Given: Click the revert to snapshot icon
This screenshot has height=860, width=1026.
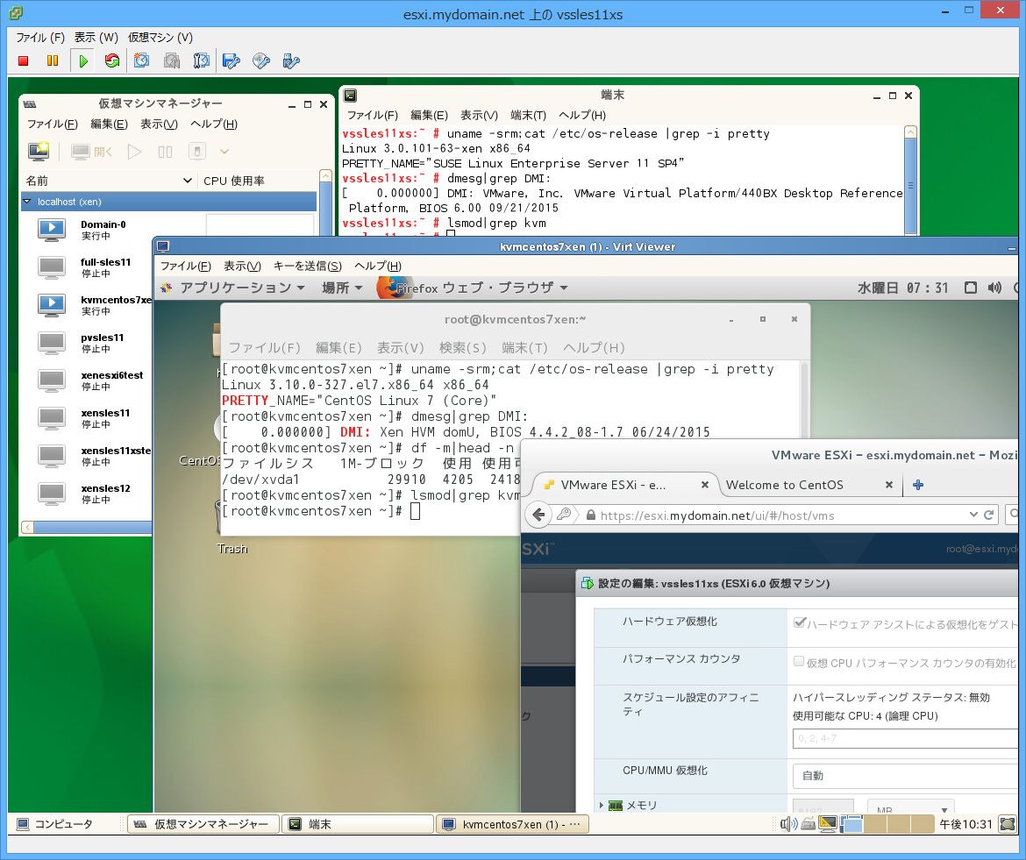Looking at the screenshot, I should 171,60.
